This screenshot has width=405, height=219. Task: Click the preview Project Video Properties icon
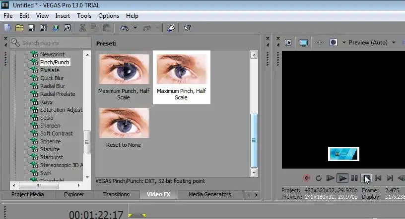pyautogui.click(x=288, y=43)
